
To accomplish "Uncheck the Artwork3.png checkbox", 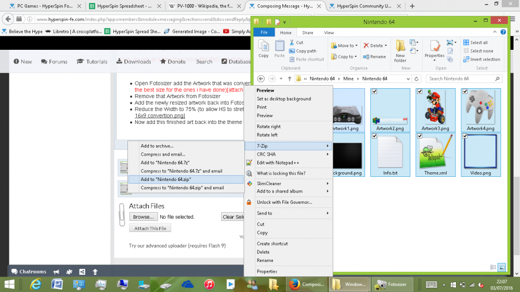I will 420,91.
